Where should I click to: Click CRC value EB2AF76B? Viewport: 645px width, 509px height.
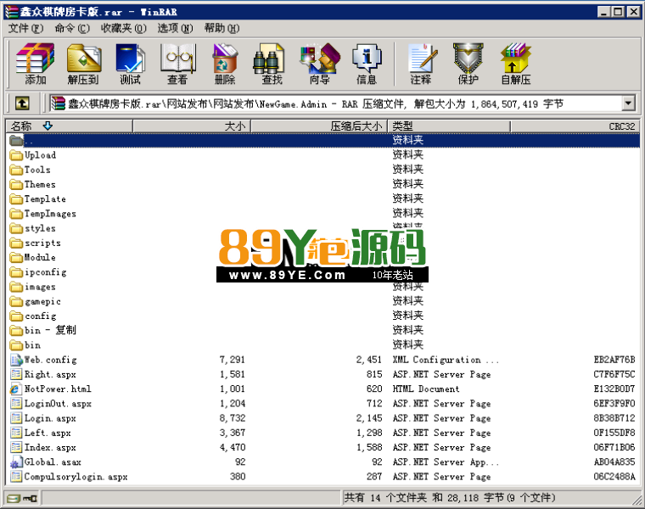point(614,360)
